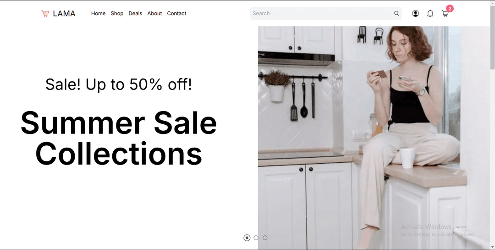Click the Sale! Up to 50% off! text

click(119, 84)
